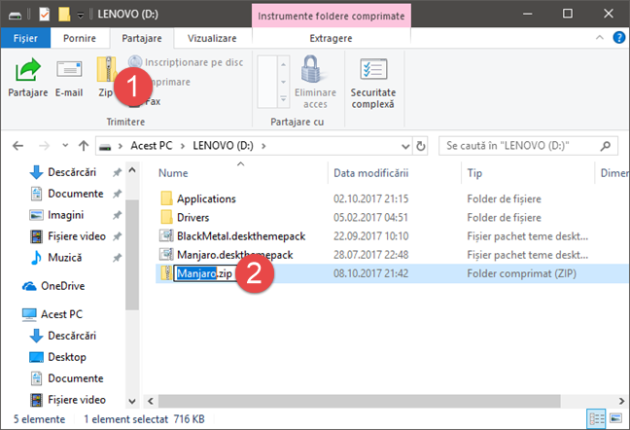
Task: Switch to the Vizualizare tab
Action: click(x=212, y=38)
